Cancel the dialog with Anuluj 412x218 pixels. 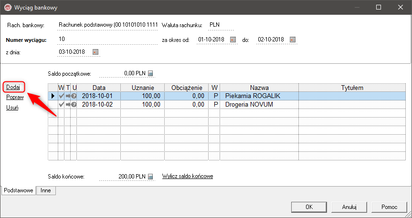pos(349,207)
